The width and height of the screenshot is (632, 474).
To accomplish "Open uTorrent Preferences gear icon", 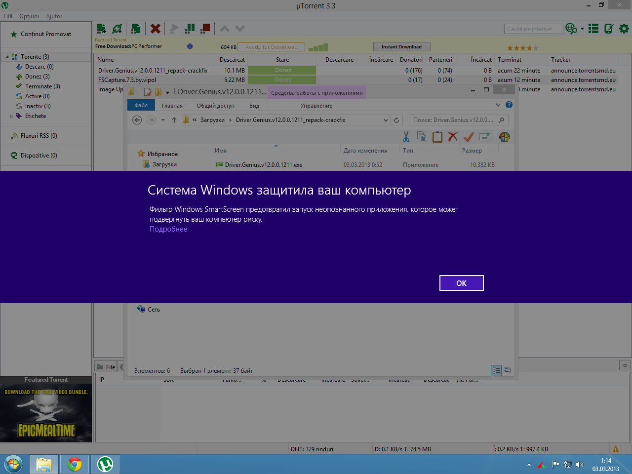I will [624, 29].
